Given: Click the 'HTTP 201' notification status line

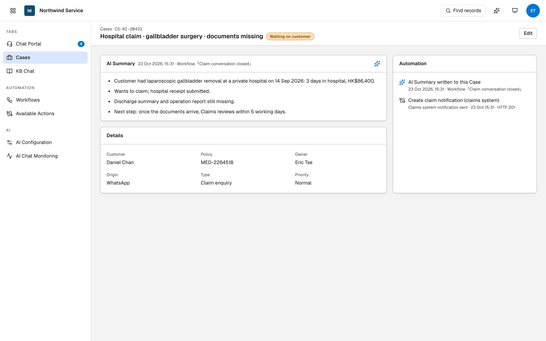Looking at the screenshot, I should pos(462,107).
